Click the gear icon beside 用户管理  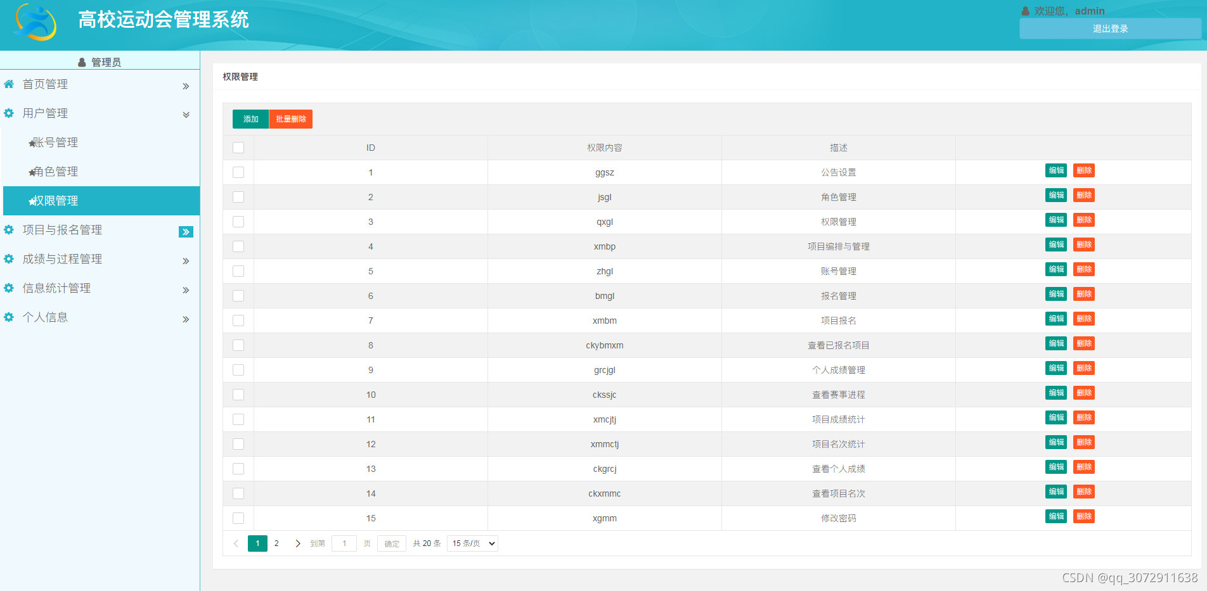(9, 113)
